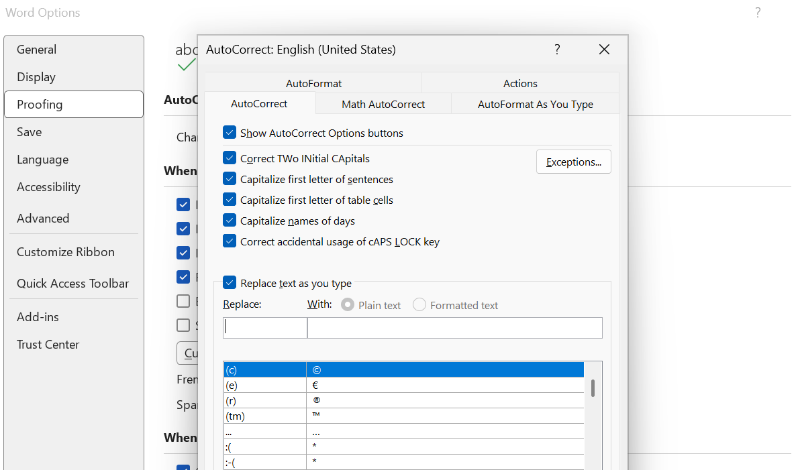Image resolution: width=800 pixels, height=470 pixels.
Task: Open General category in Word Options
Action: click(73, 50)
